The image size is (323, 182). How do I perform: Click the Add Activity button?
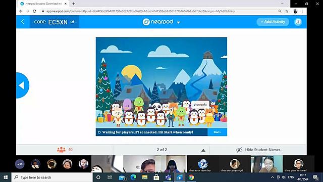point(273,22)
